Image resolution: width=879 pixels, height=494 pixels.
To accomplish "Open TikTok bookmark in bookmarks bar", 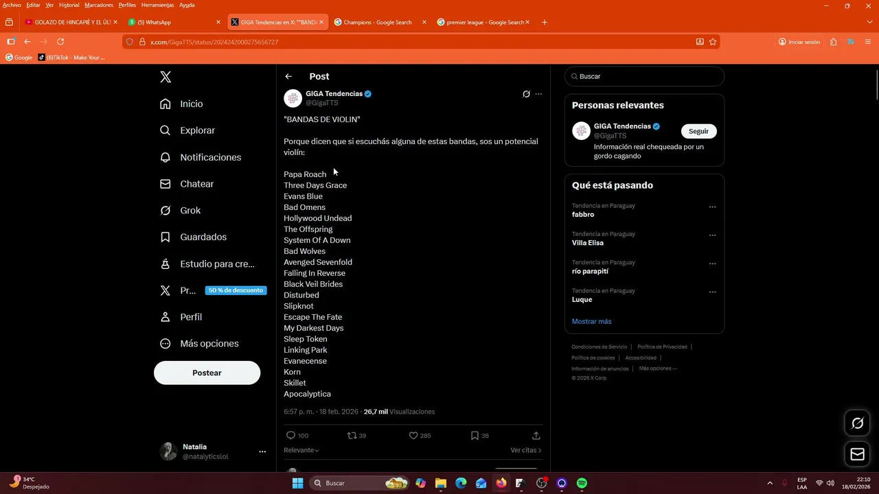I will (72, 58).
